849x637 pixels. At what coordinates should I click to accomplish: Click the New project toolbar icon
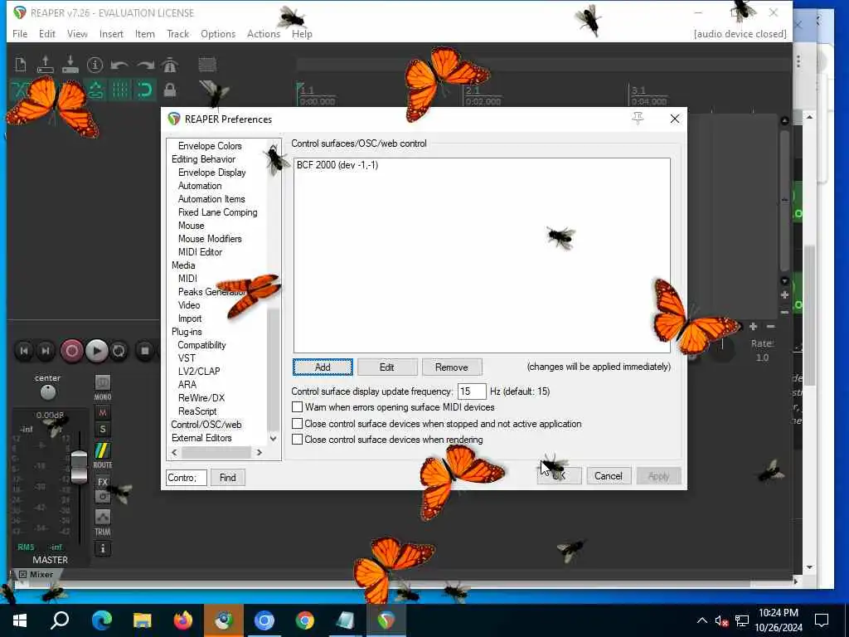point(21,65)
